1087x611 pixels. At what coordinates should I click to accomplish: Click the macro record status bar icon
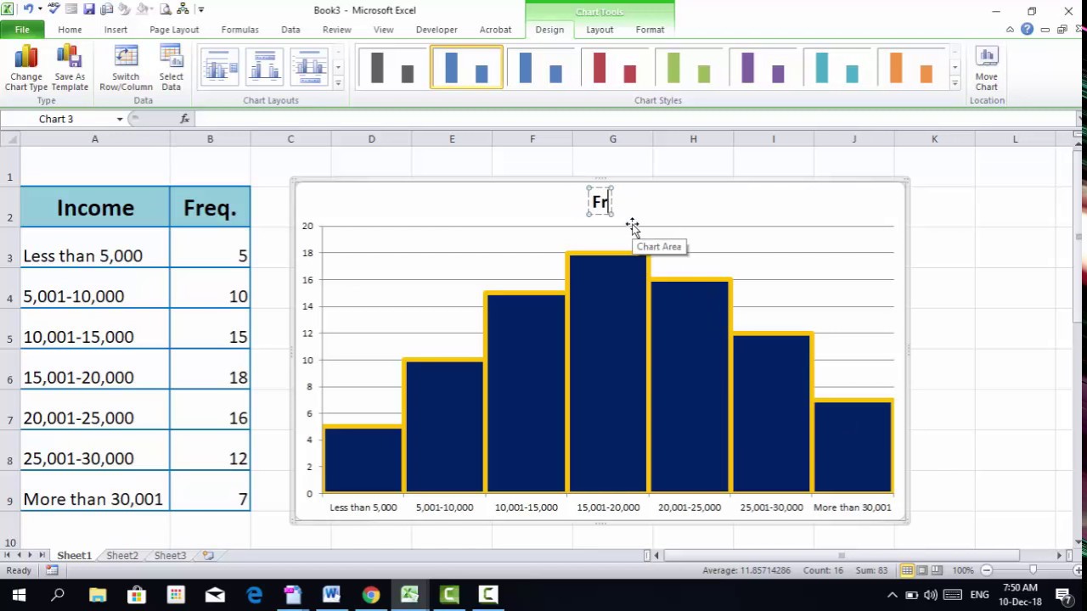[52, 570]
